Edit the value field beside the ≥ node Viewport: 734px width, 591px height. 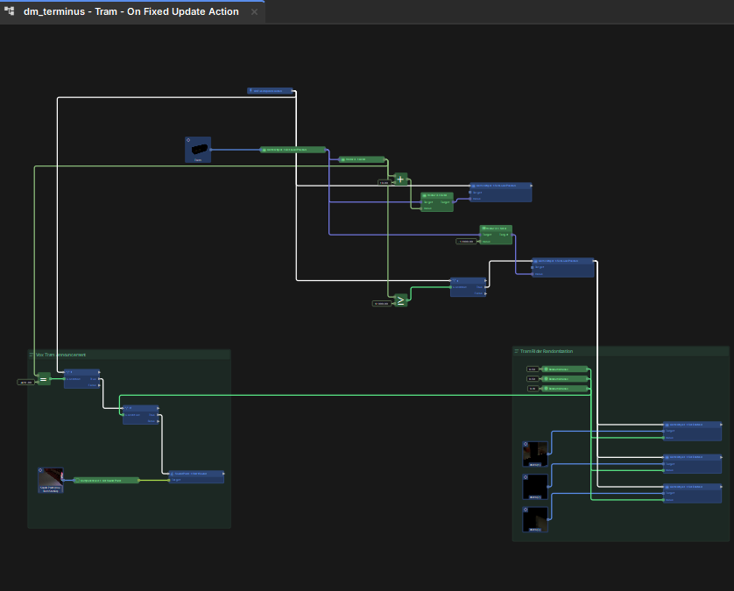[x=382, y=303]
